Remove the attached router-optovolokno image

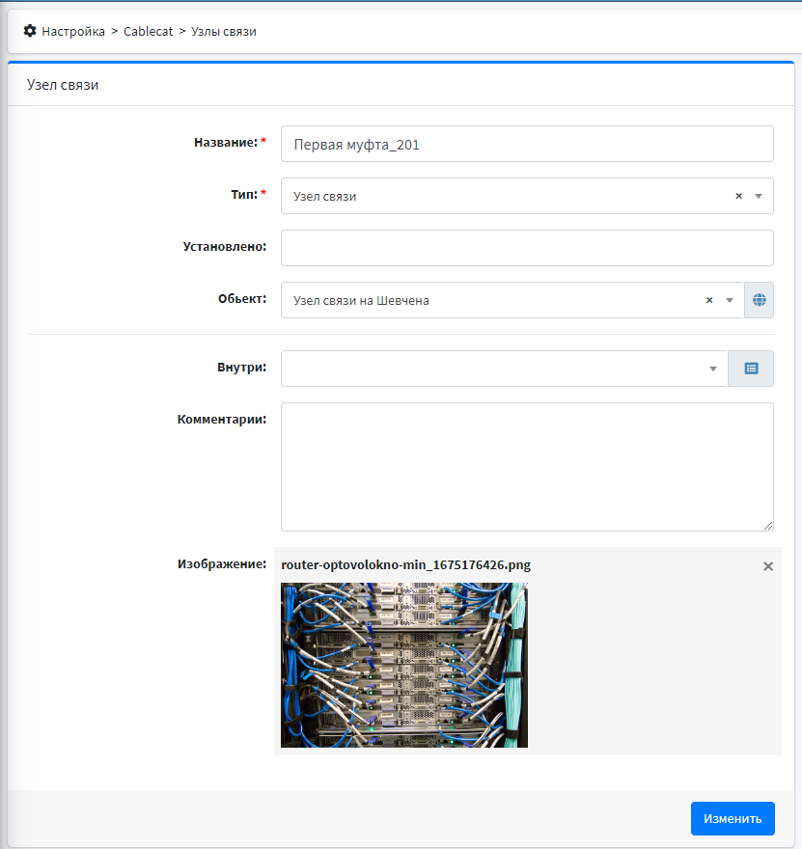pyautogui.click(x=768, y=566)
